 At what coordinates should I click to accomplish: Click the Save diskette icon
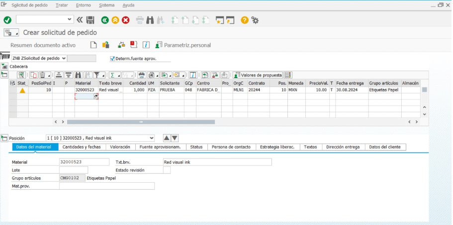pyautogui.click(x=91, y=20)
